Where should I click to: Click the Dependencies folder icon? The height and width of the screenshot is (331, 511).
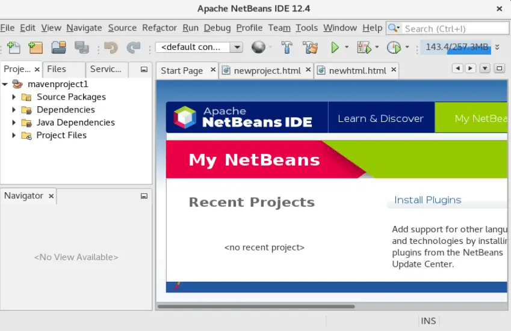pyautogui.click(x=26, y=110)
